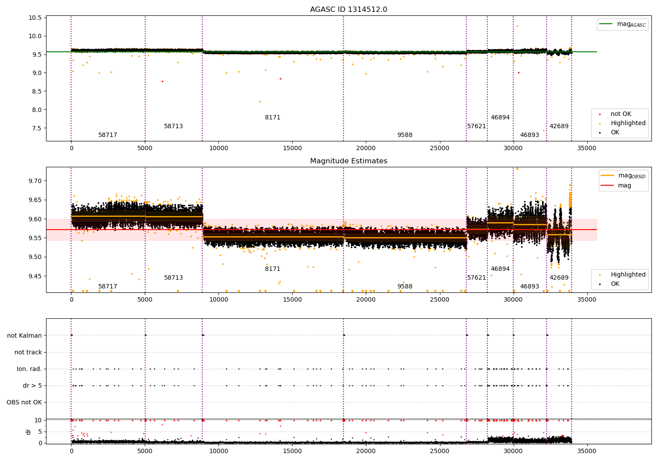The image size is (658, 461).
Task: Click the 7.5 y-axis tick label
Action: (x=37, y=128)
